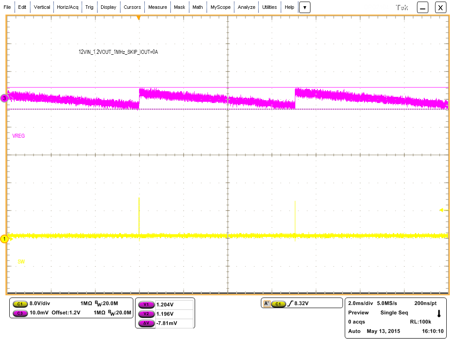Click the channel 3 reference marker on the left
This screenshot has width=452, height=339.
pos(4,98)
